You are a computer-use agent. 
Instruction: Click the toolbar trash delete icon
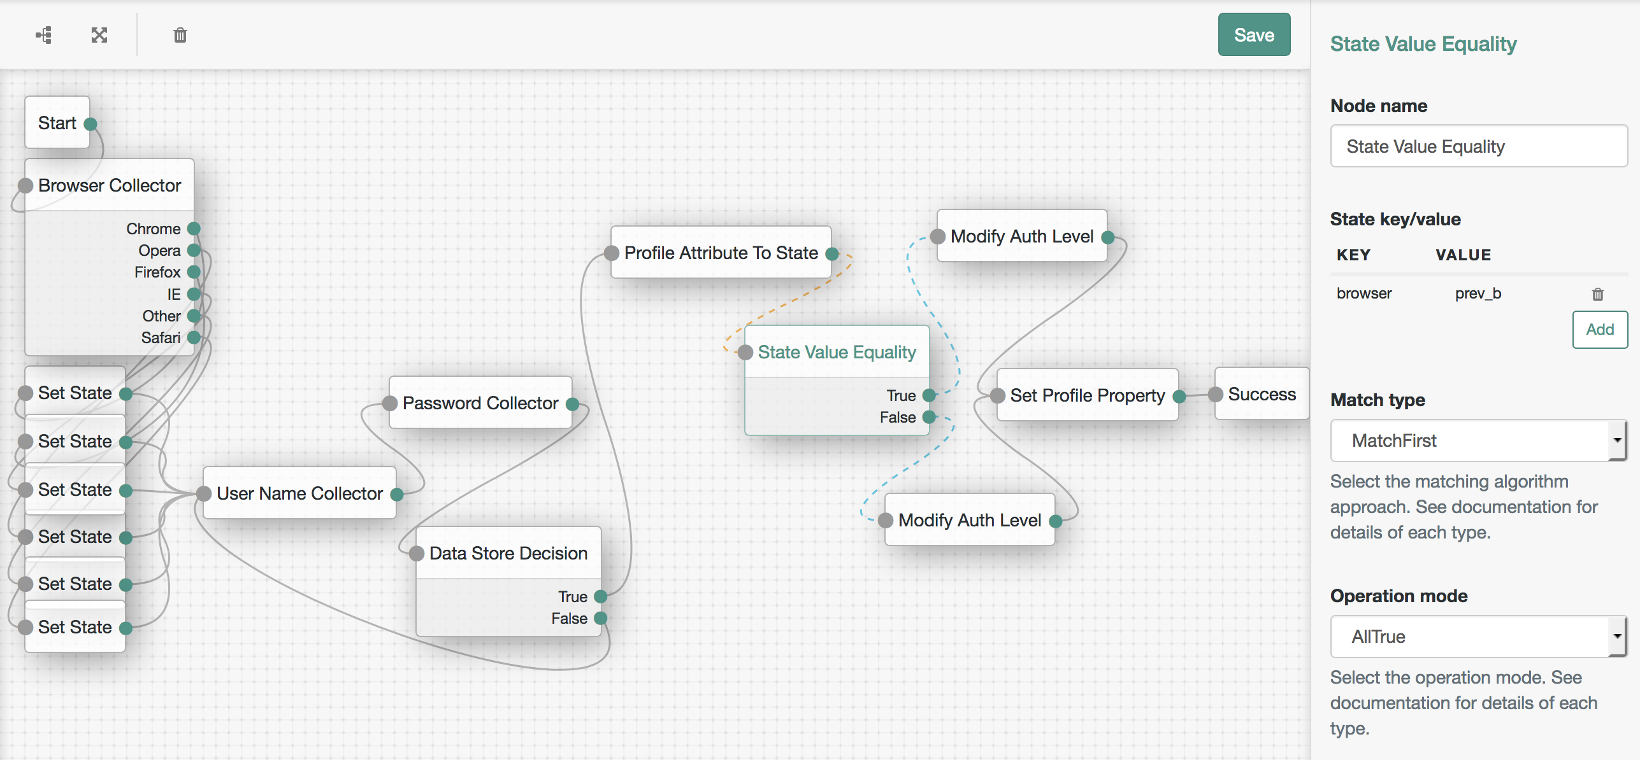(180, 35)
